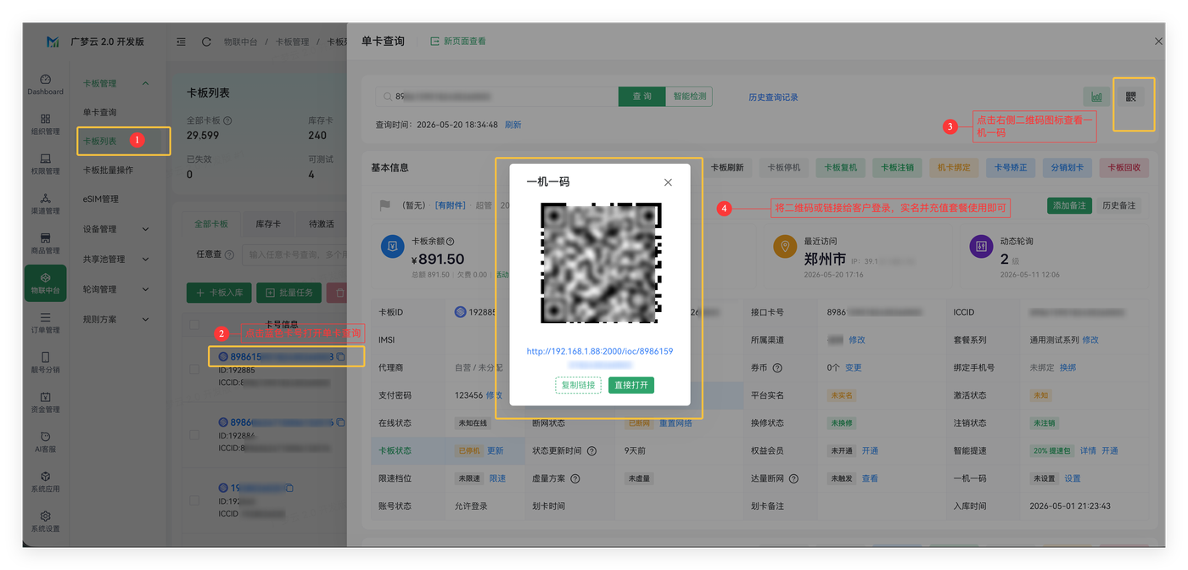Collapse the 卡板管理 menu group

pyautogui.click(x=115, y=83)
